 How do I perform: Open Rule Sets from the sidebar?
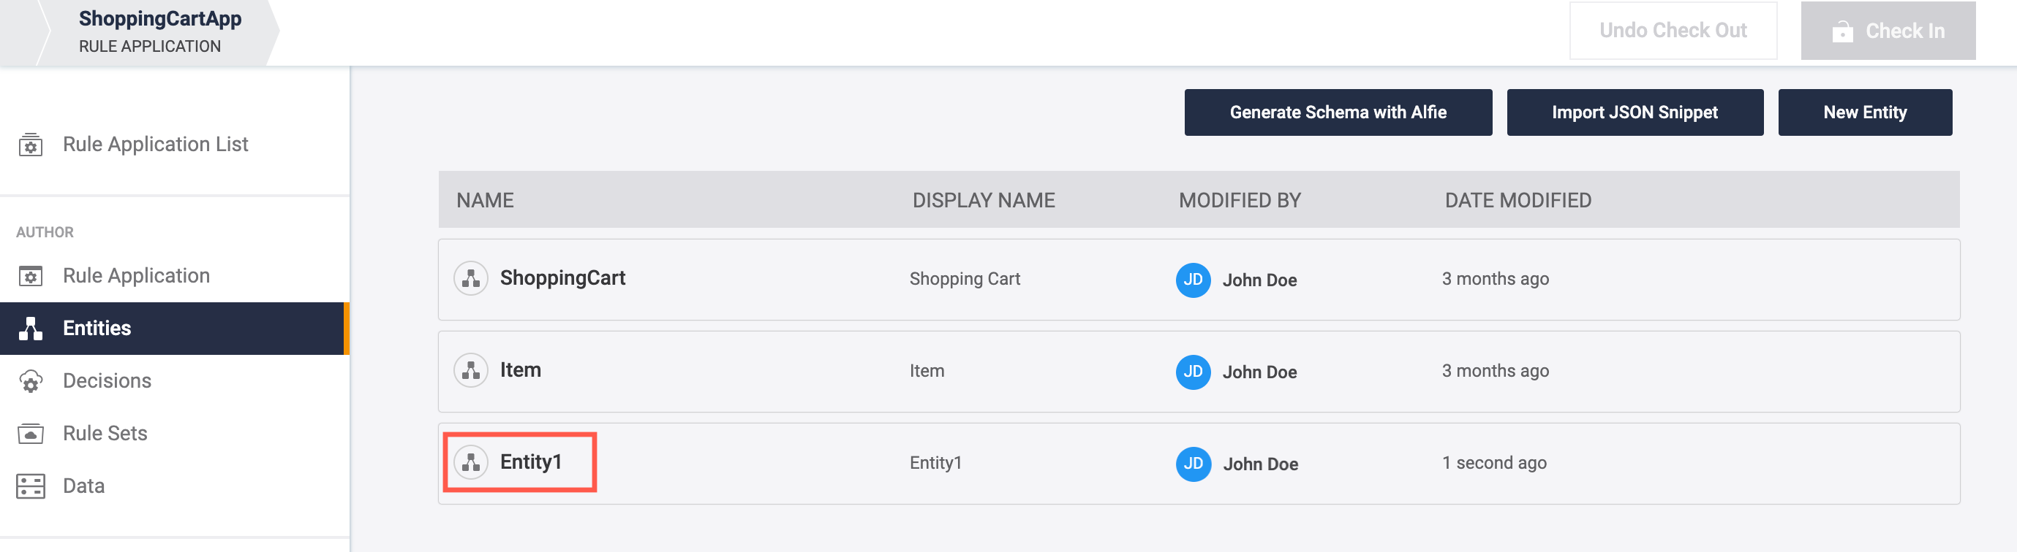pyautogui.click(x=105, y=433)
